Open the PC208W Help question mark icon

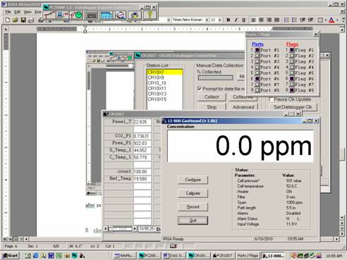click(x=150, y=15)
